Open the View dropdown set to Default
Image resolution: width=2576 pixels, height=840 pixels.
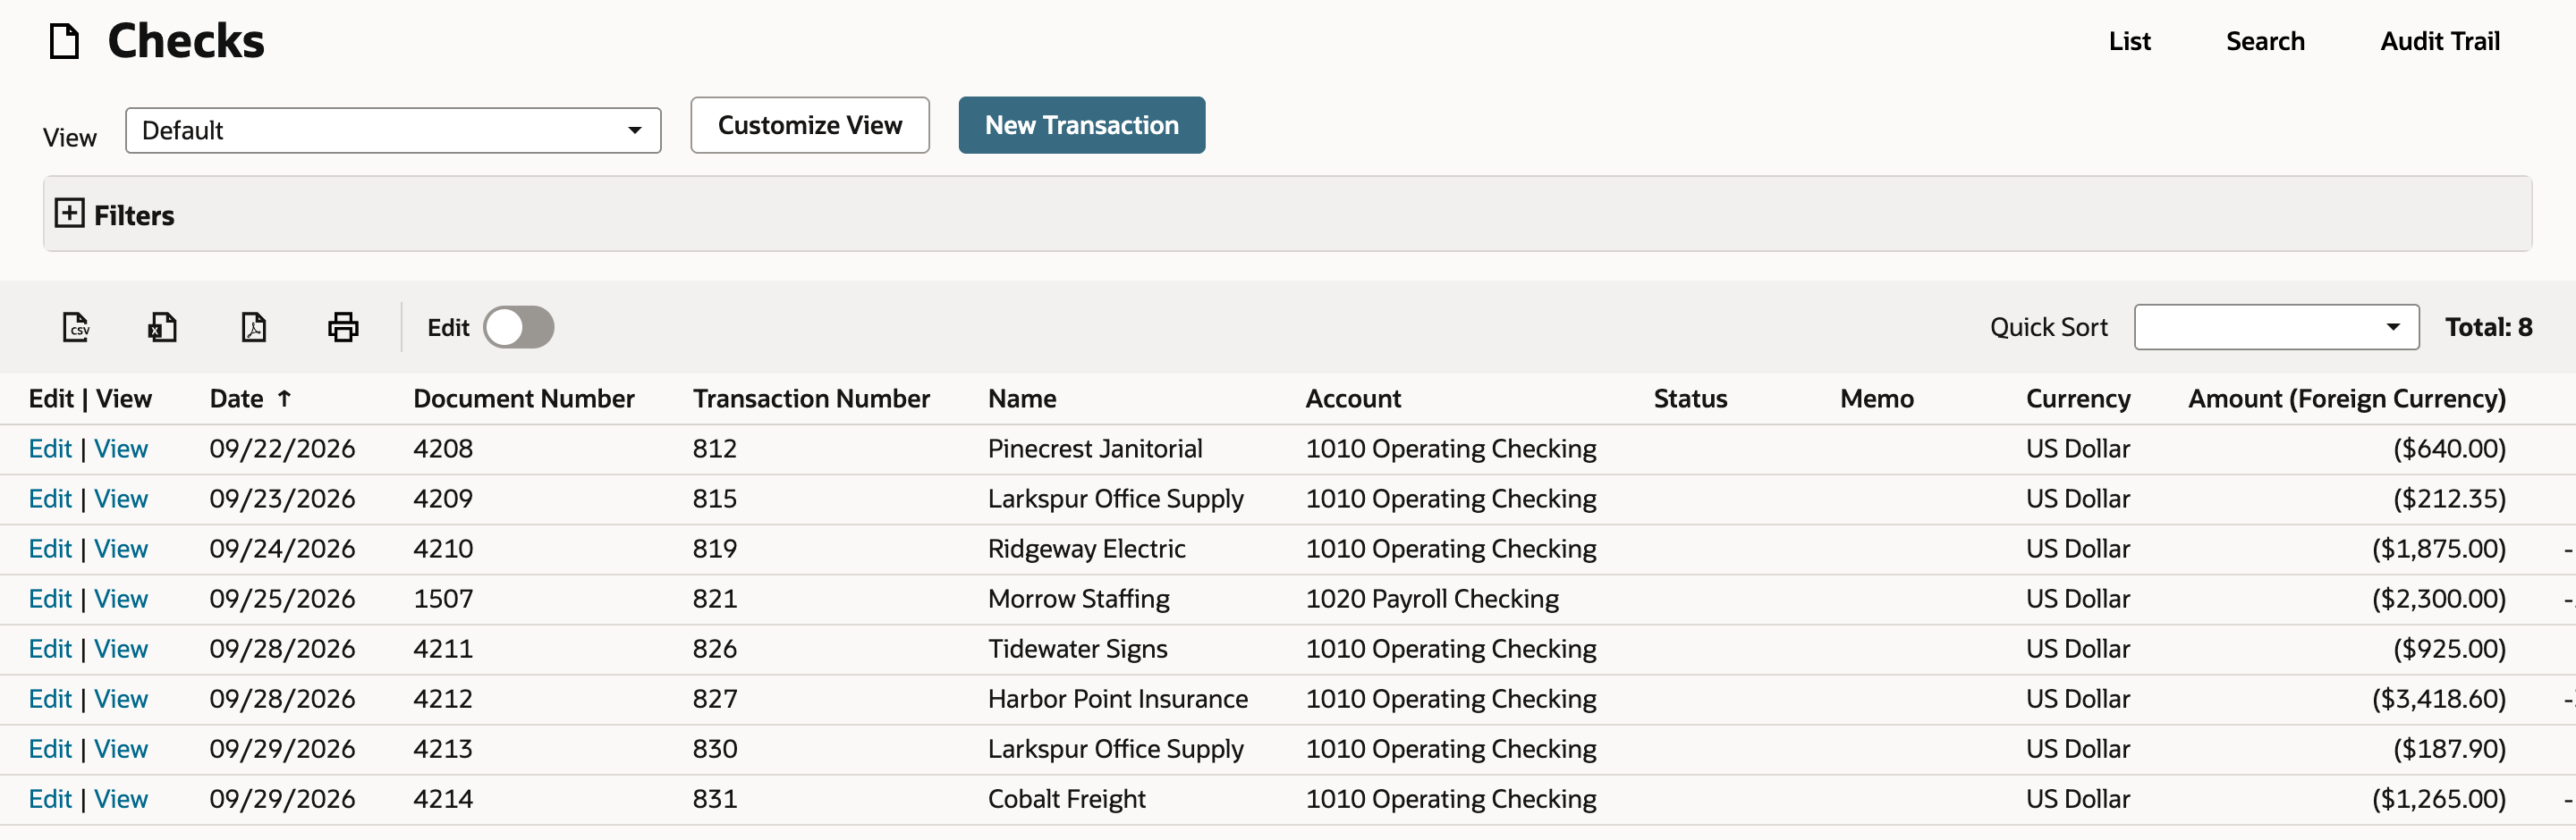pyautogui.click(x=393, y=130)
